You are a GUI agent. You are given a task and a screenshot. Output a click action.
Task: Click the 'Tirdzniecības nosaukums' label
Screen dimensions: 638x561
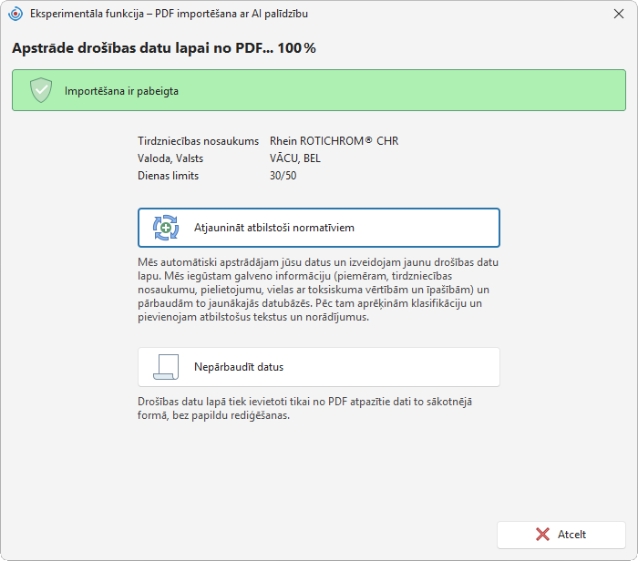pos(198,141)
